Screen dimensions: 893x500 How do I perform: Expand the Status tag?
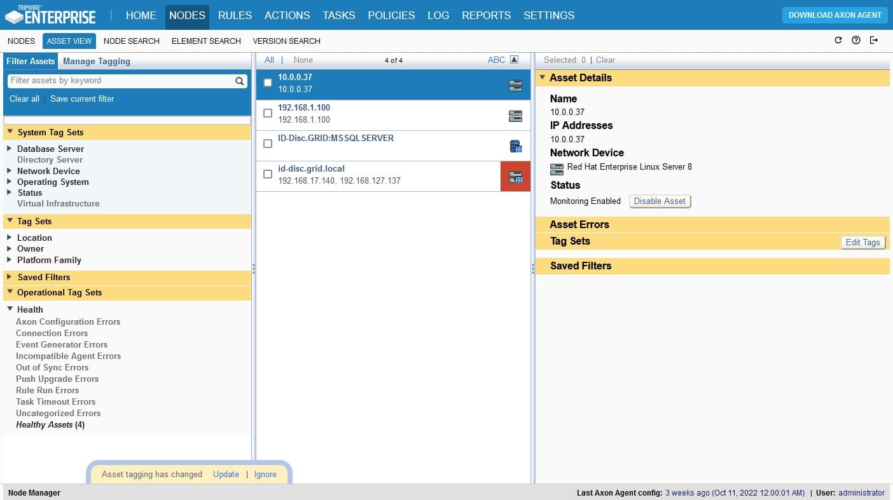(x=10, y=193)
